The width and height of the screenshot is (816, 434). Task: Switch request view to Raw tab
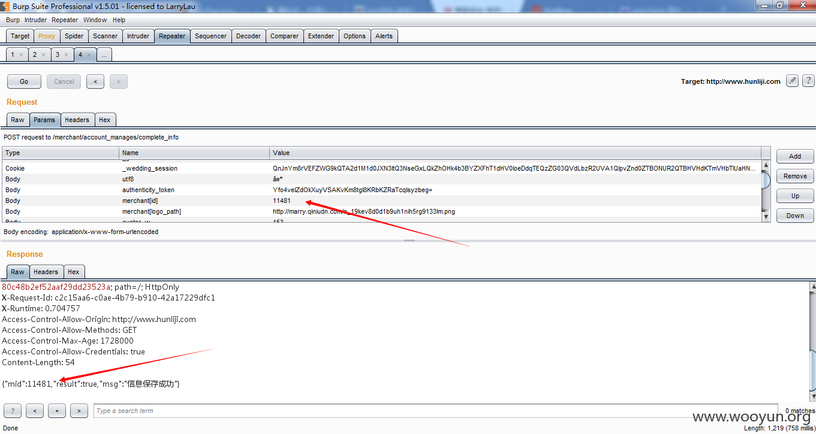[18, 120]
